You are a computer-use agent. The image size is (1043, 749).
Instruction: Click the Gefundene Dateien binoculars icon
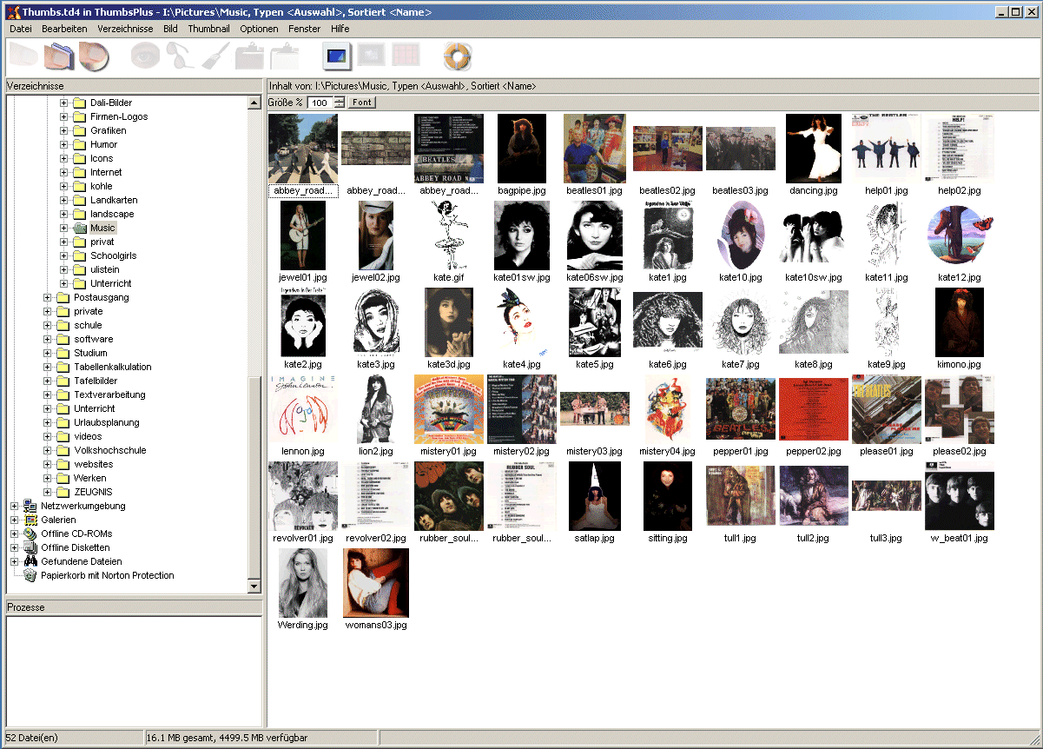tap(30, 561)
